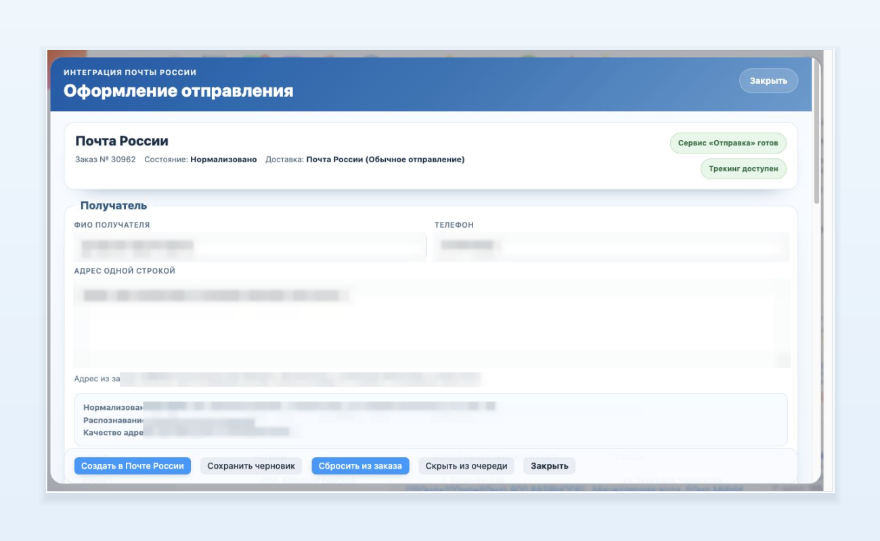Click the dialog's vertical scrollbar

(817, 131)
